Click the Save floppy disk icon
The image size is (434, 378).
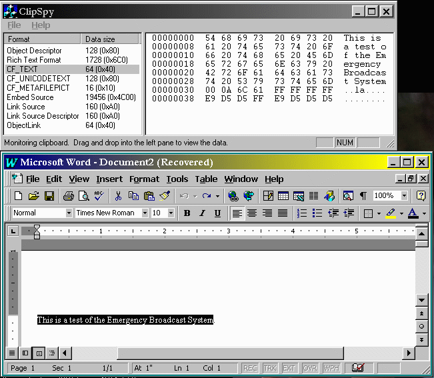[49, 196]
